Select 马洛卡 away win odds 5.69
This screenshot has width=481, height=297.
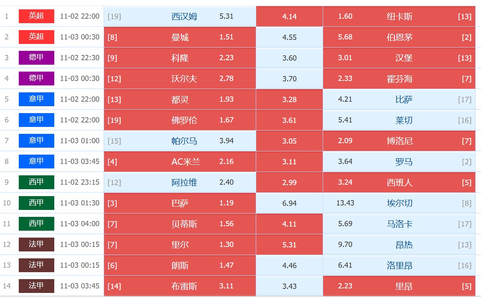click(x=345, y=224)
